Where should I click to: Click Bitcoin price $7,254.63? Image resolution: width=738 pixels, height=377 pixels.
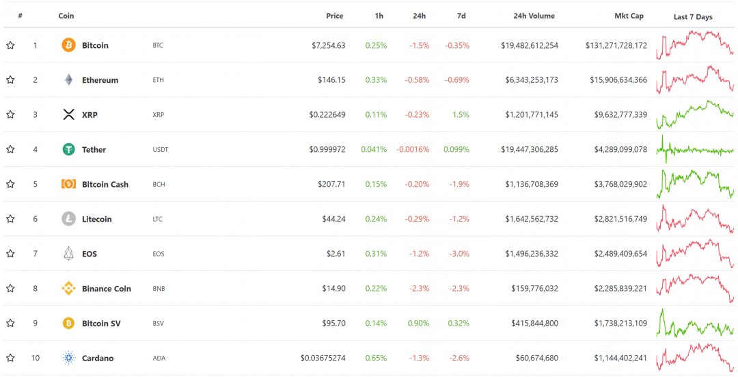coord(329,45)
